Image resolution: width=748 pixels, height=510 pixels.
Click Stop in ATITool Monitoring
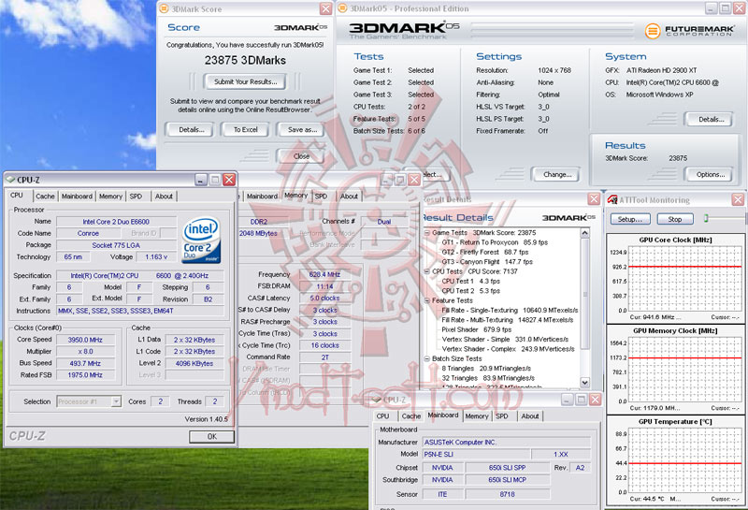coord(674,219)
